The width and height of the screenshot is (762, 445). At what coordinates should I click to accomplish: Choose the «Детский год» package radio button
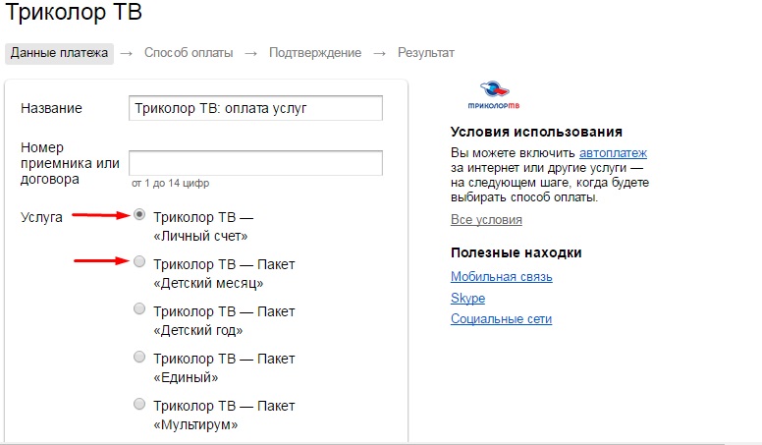[x=139, y=308]
